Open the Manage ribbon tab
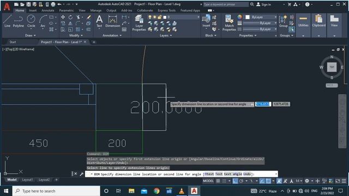Screen dimensions: 349x196 tap(96, 10)
